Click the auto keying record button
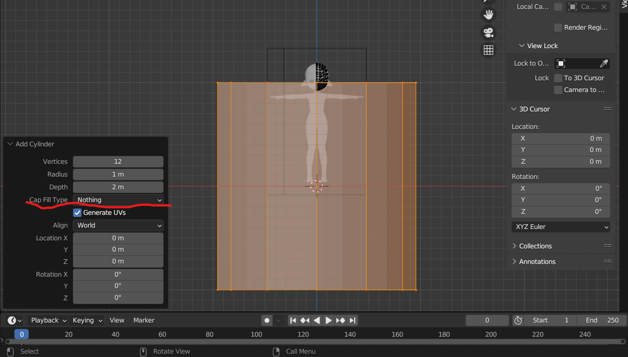This screenshot has width=628, height=357. point(267,320)
